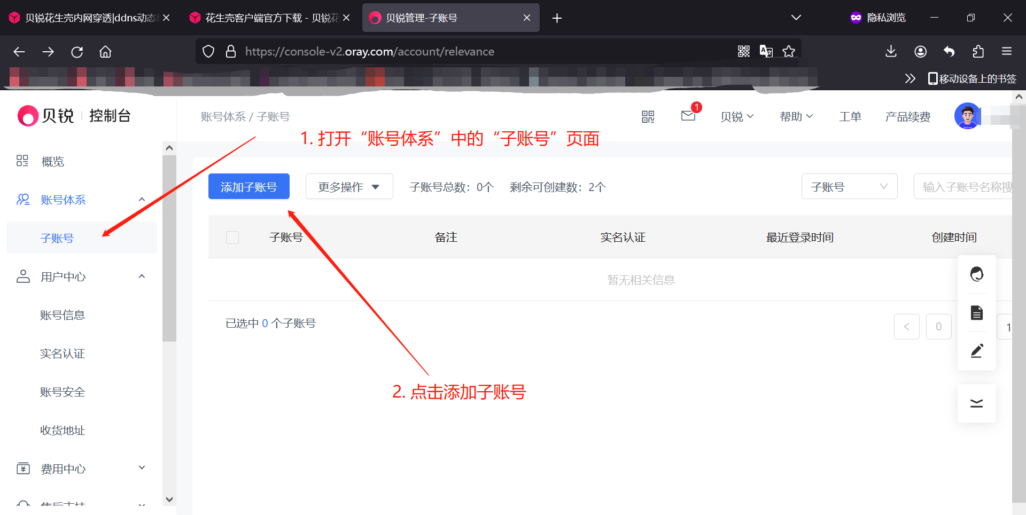Open the 贝锐 header dropdown
1026x515 pixels.
[x=737, y=117]
